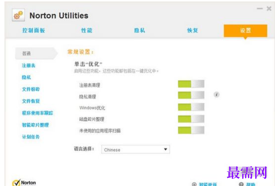
Task: Click the 帮助 link
Action: click(x=251, y=184)
